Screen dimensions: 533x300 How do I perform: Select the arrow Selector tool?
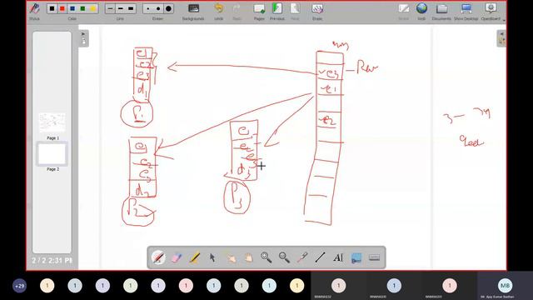[212, 257]
